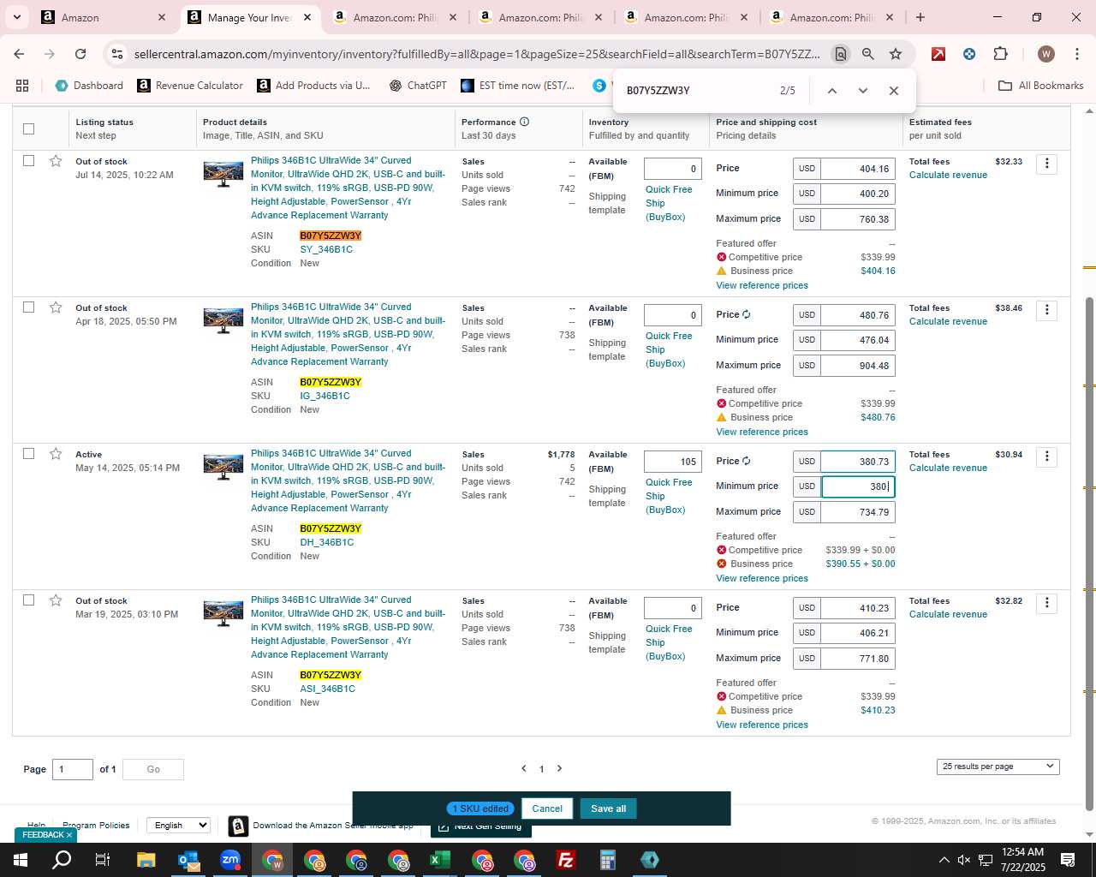Click maximum price field showing 734.79
1096x877 pixels.
click(858, 512)
